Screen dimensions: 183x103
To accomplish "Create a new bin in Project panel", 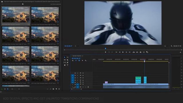I will (x=53, y=89).
